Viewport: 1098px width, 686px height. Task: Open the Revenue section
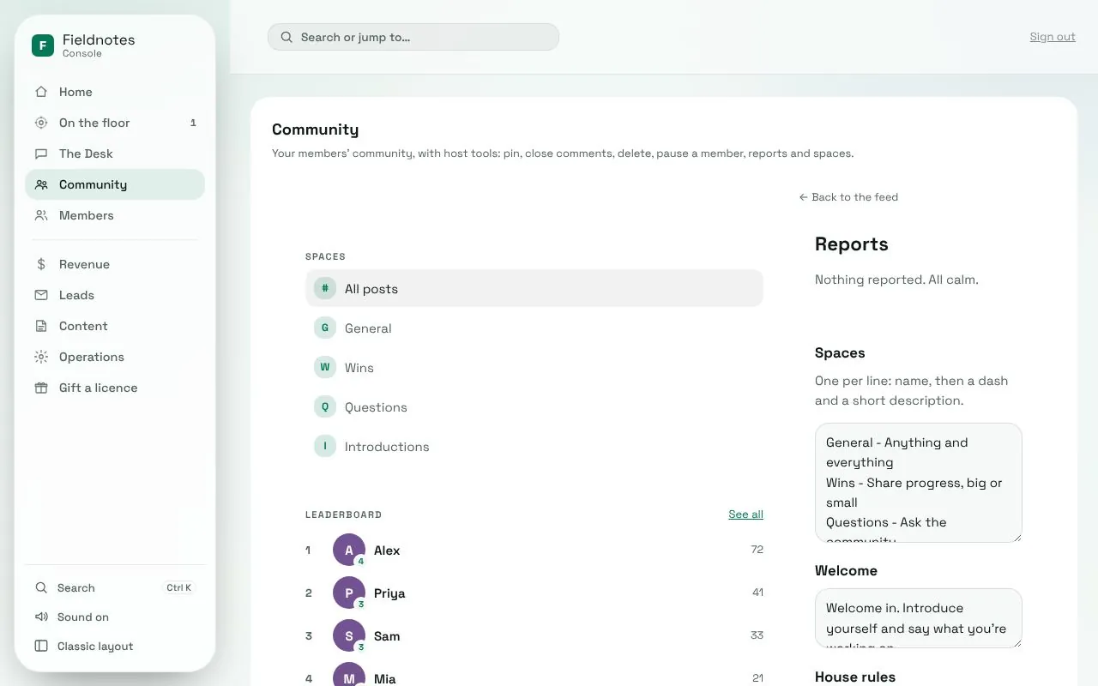point(115,264)
